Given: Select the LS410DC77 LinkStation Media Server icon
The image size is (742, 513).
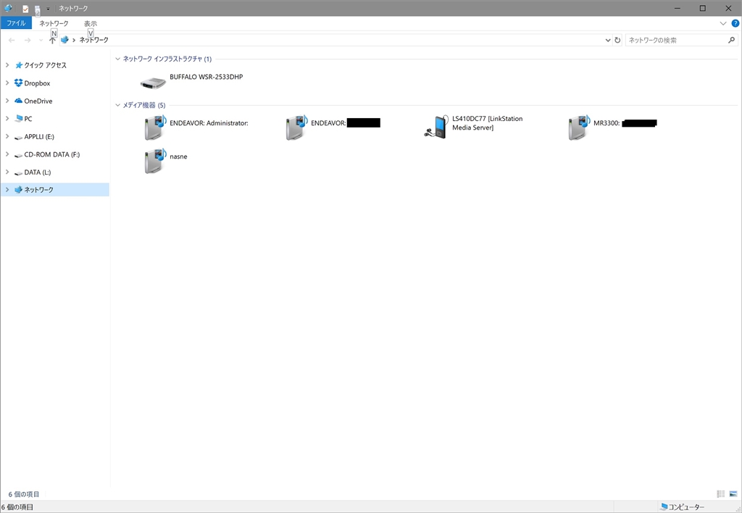Looking at the screenshot, I should (x=435, y=127).
